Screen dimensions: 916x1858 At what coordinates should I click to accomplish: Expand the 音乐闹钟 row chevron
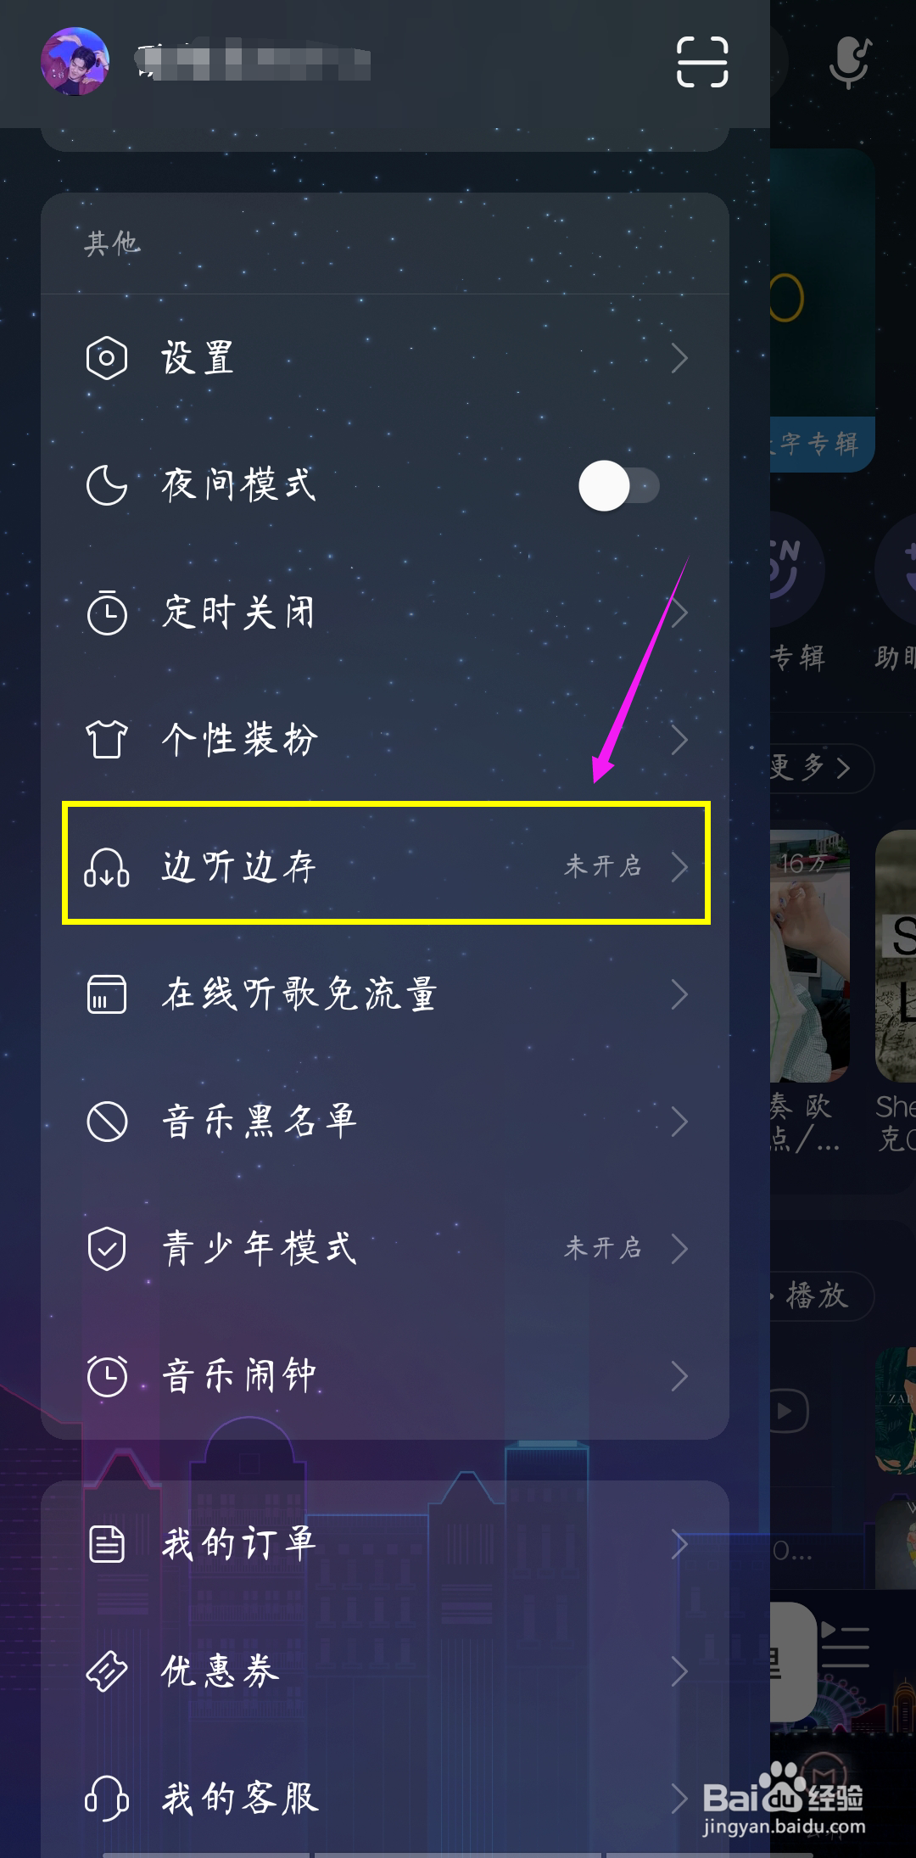[x=679, y=1376]
